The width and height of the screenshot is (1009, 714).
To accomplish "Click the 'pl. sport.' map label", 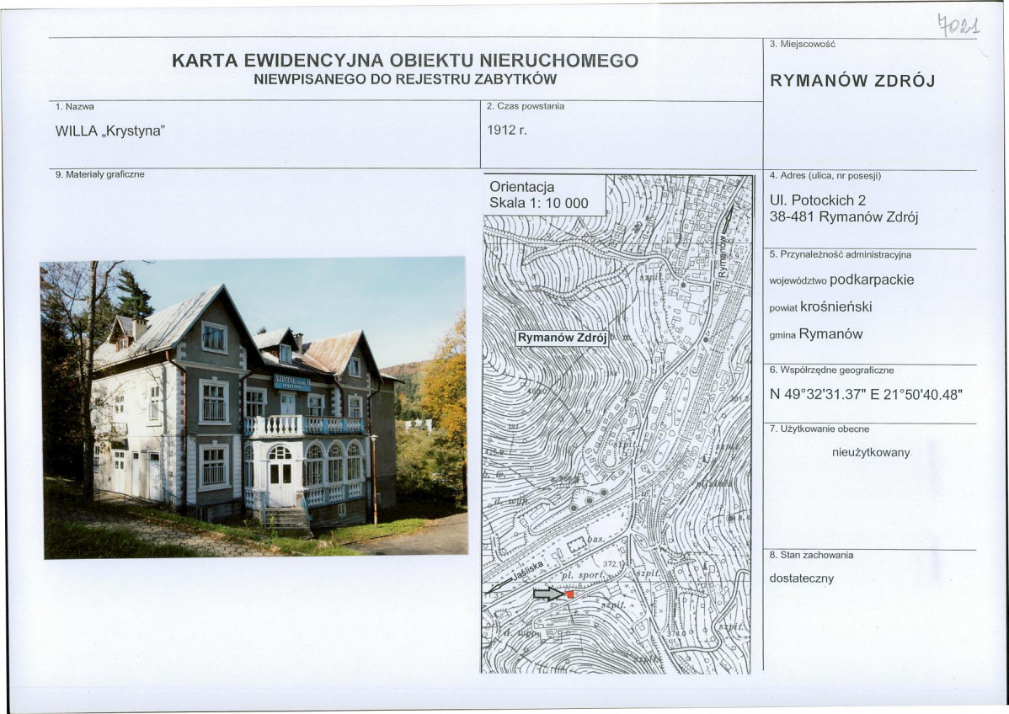I will click(x=582, y=575).
